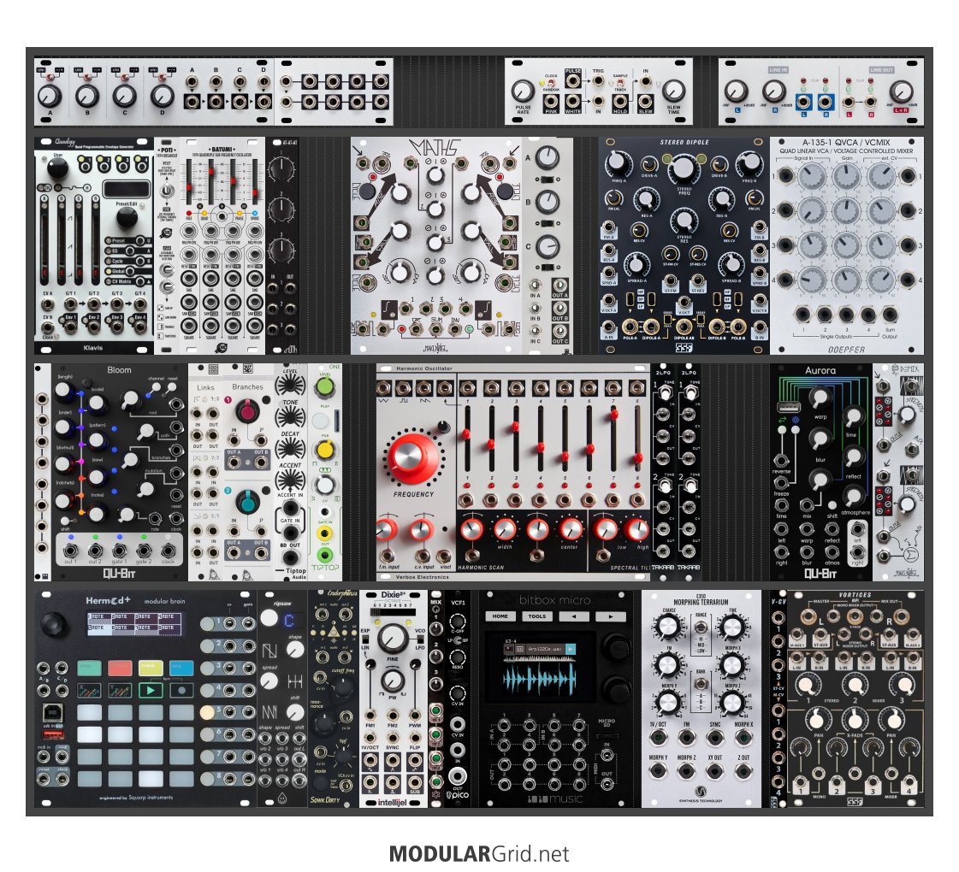
Task: Open TOOLS on the bitbox micro
Action: 537,616
